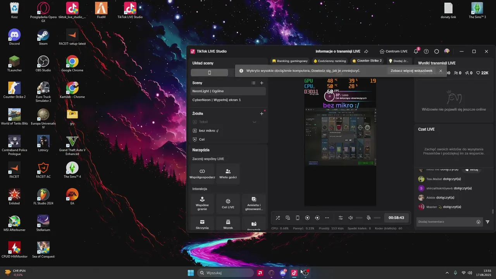Open the profile avatar menu
Image resolution: width=496 pixels, height=279 pixels.
click(x=447, y=51)
